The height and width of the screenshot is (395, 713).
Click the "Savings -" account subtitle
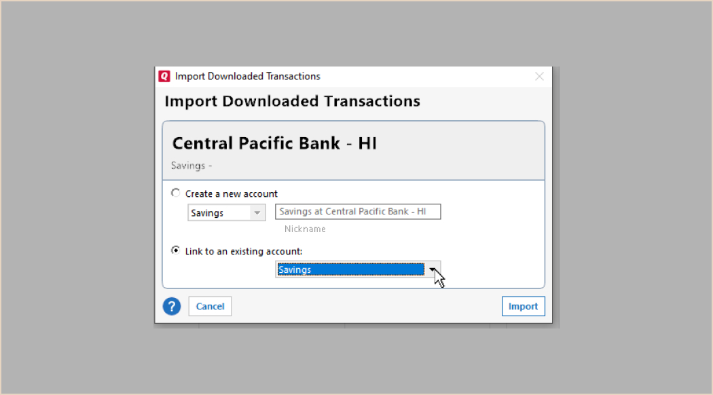[191, 166]
